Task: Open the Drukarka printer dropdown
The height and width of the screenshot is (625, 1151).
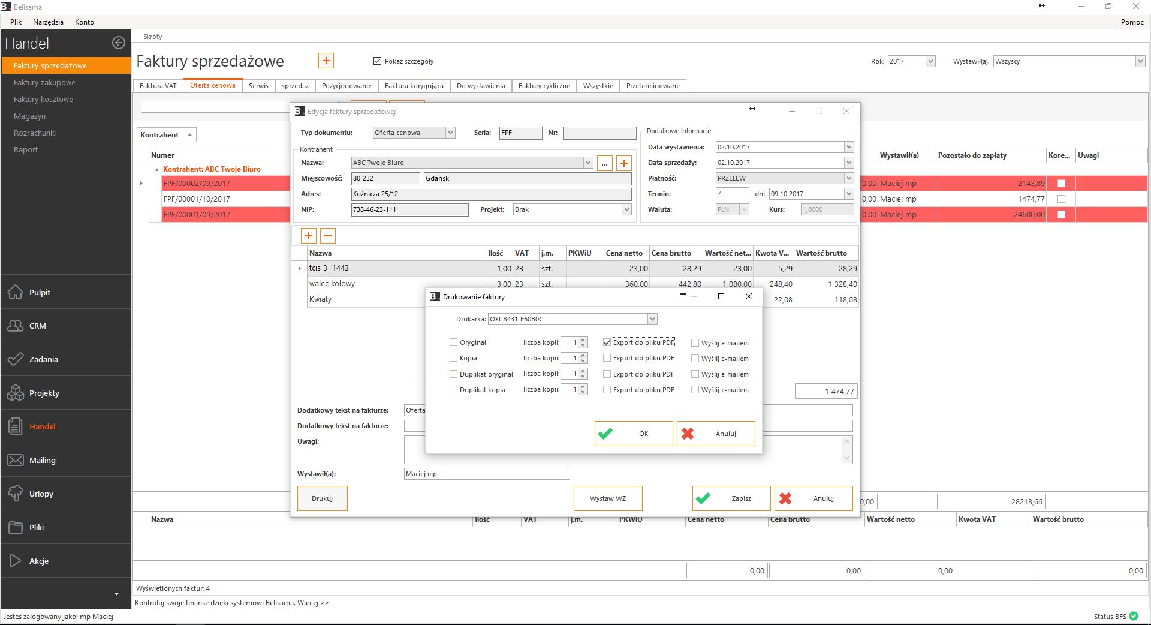Action: click(x=652, y=319)
